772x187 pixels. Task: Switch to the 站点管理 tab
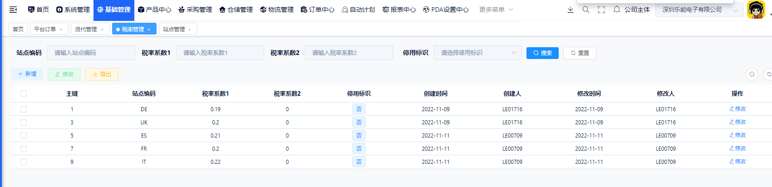[174, 29]
